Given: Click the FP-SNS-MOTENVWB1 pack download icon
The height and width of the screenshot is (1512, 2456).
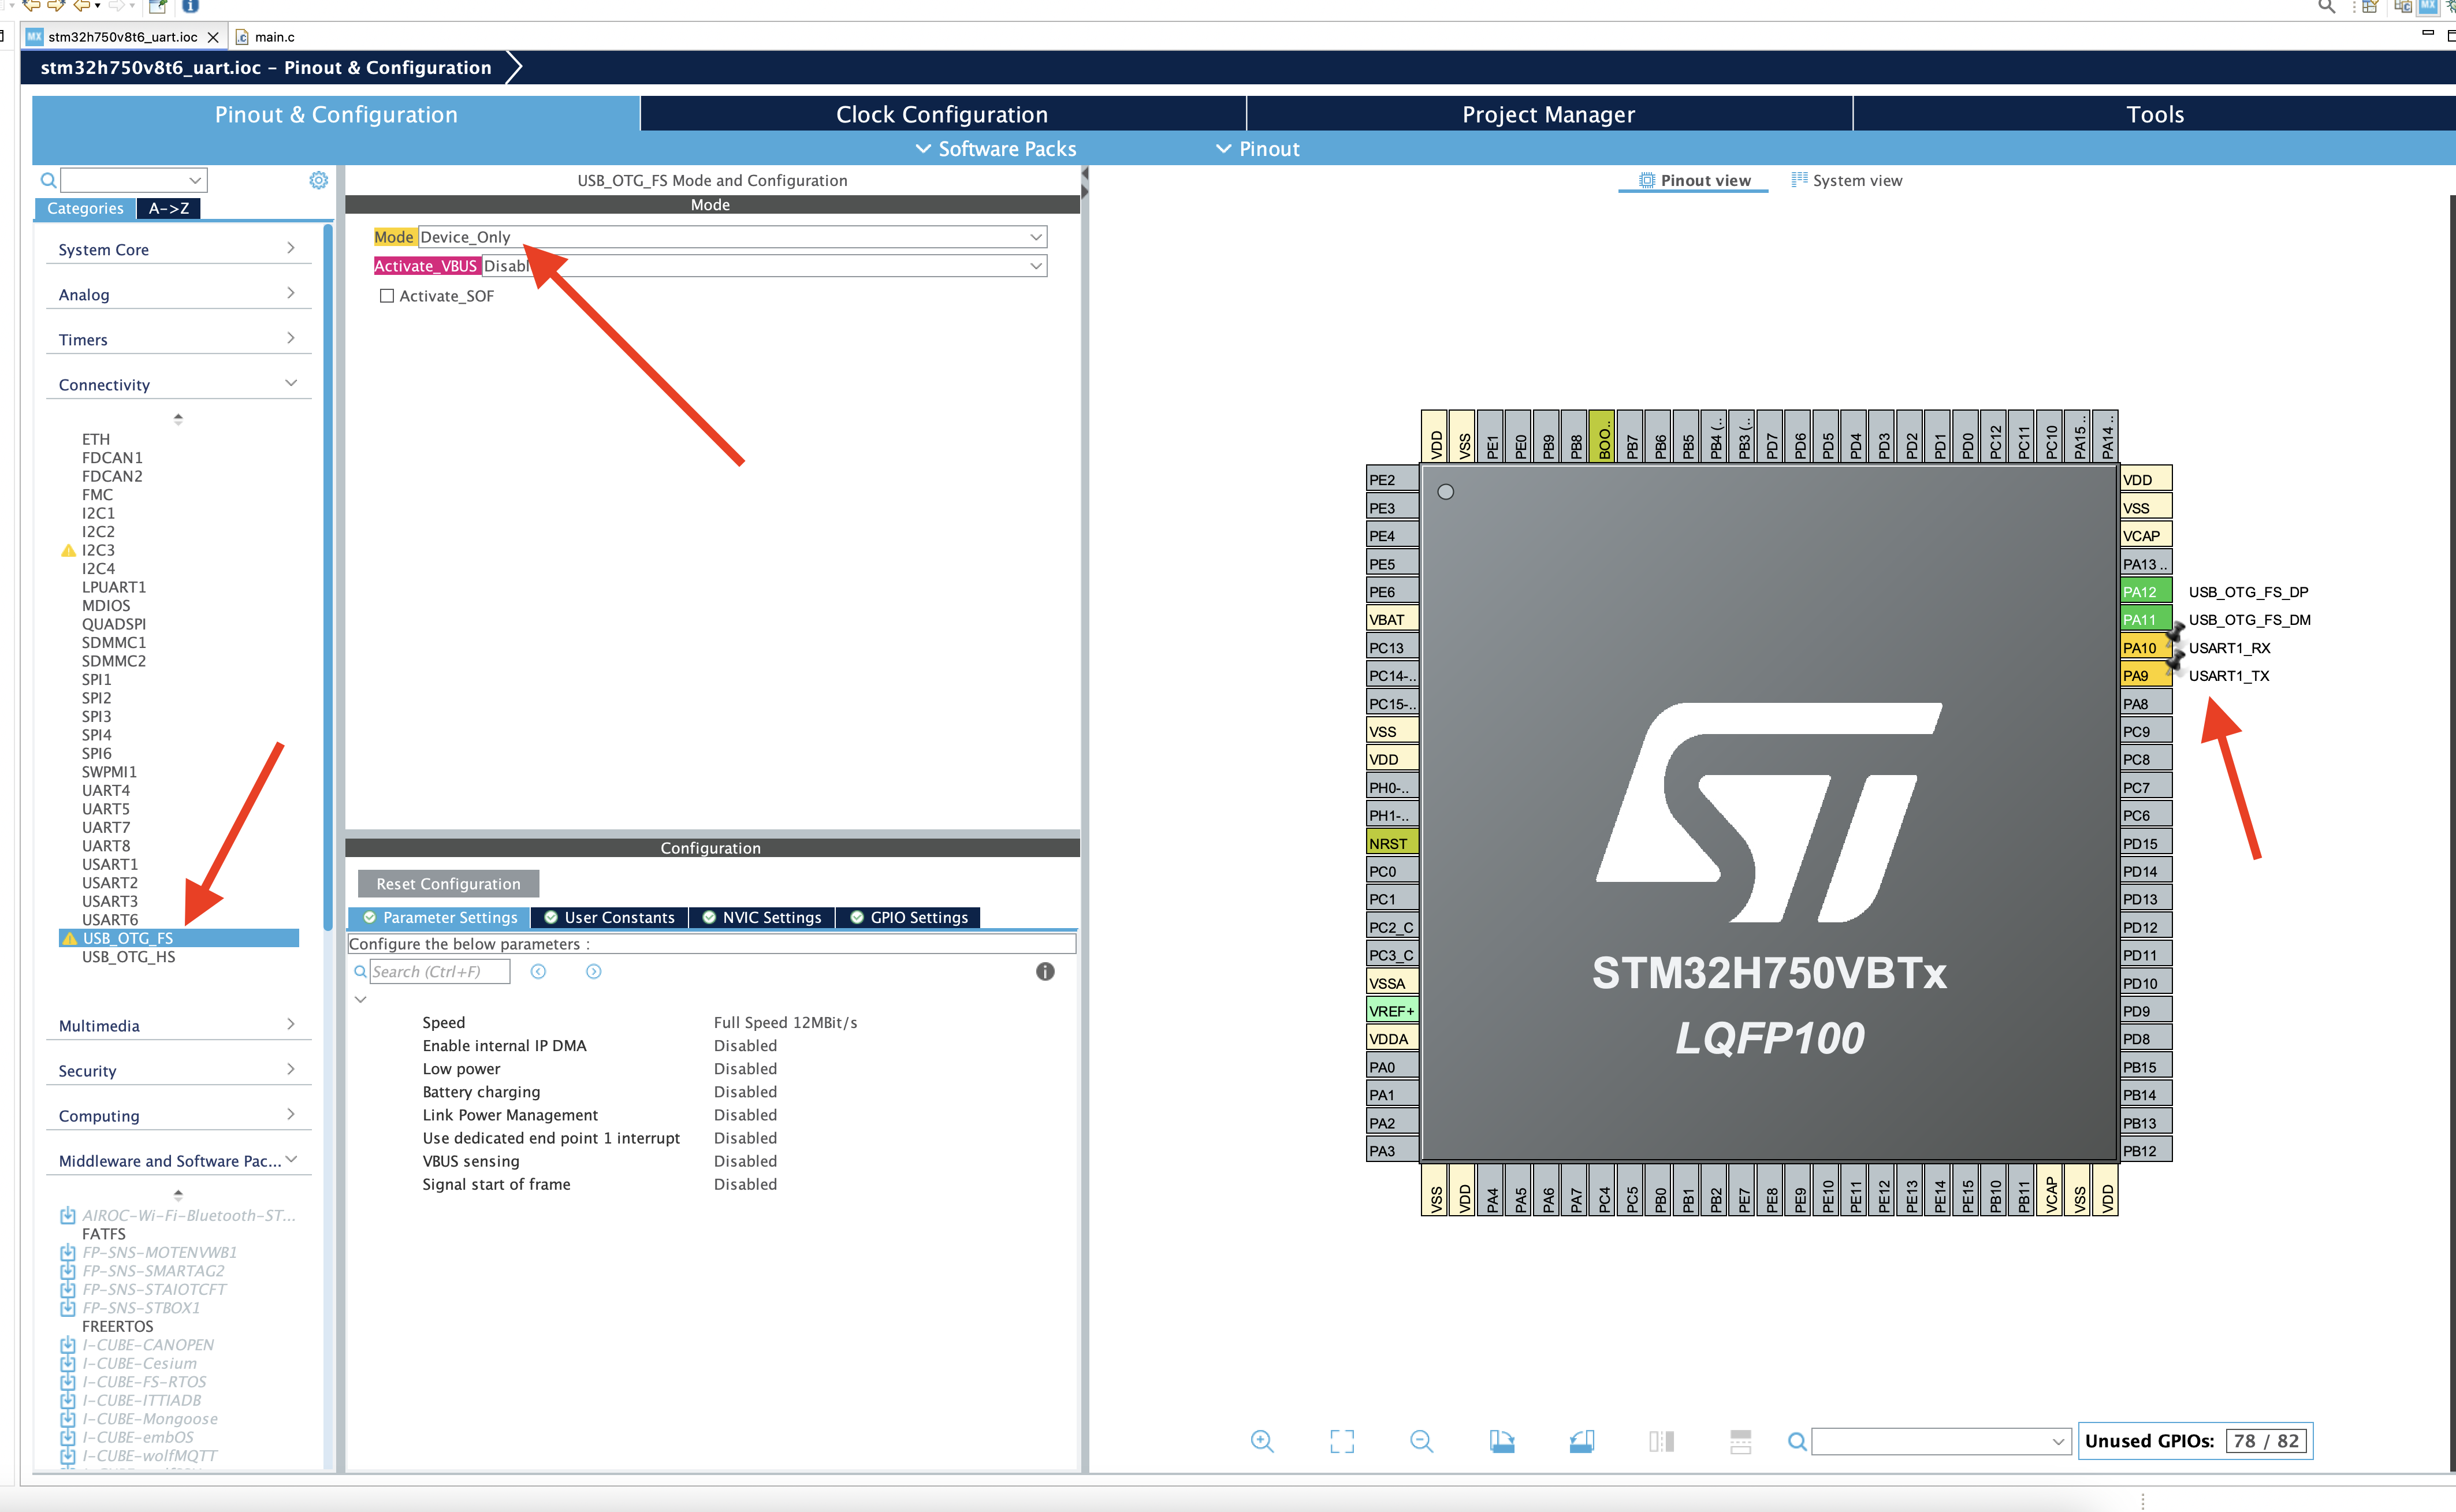Looking at the screenshot, I should point(68,1252).
